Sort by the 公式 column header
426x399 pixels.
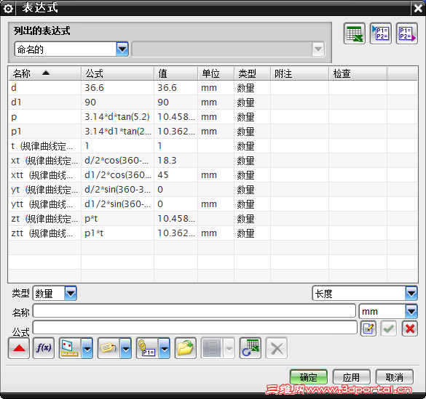coord(118,73)
